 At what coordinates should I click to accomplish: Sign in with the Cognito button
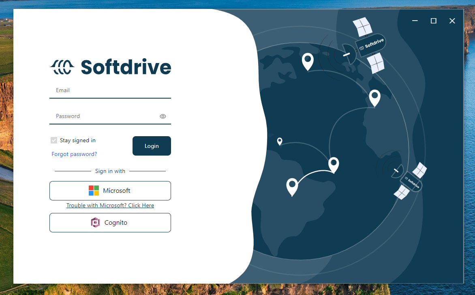[x=110, y=223]
